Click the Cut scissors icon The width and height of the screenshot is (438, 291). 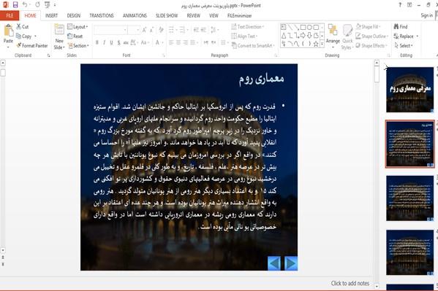(19, 26)
